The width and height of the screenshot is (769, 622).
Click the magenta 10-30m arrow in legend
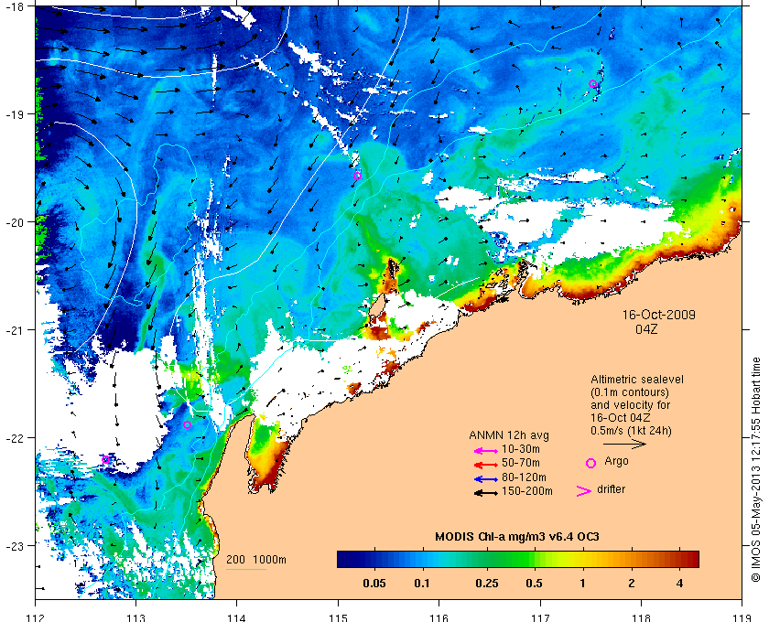point(486,451)
